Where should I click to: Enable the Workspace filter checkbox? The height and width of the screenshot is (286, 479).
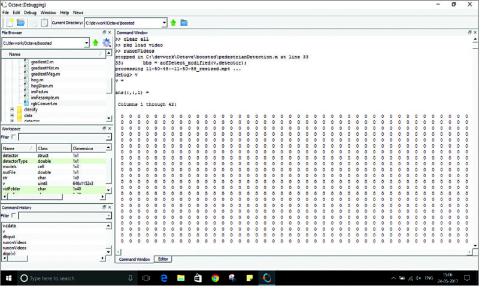(14, 137)
